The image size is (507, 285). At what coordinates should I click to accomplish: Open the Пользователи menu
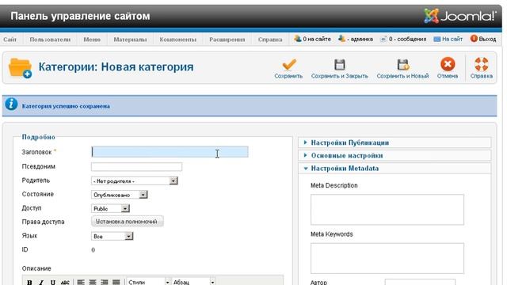[x=50, y=40]
